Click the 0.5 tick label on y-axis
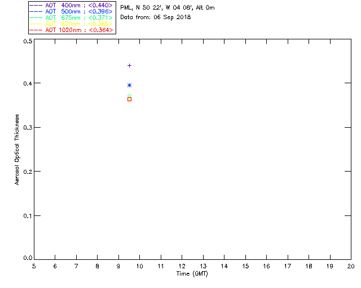The image size is (361, 288). pyautogui.click(x=27, y=42)
